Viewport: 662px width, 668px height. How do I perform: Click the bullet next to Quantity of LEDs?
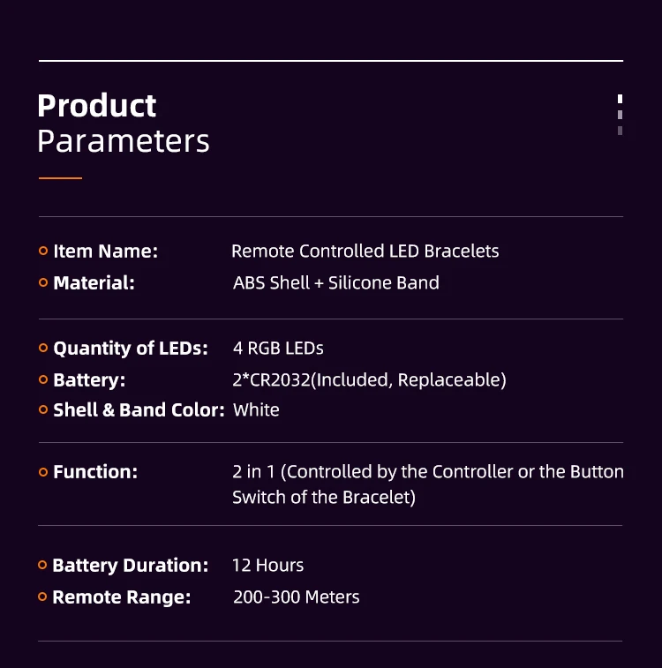(43, 349)
